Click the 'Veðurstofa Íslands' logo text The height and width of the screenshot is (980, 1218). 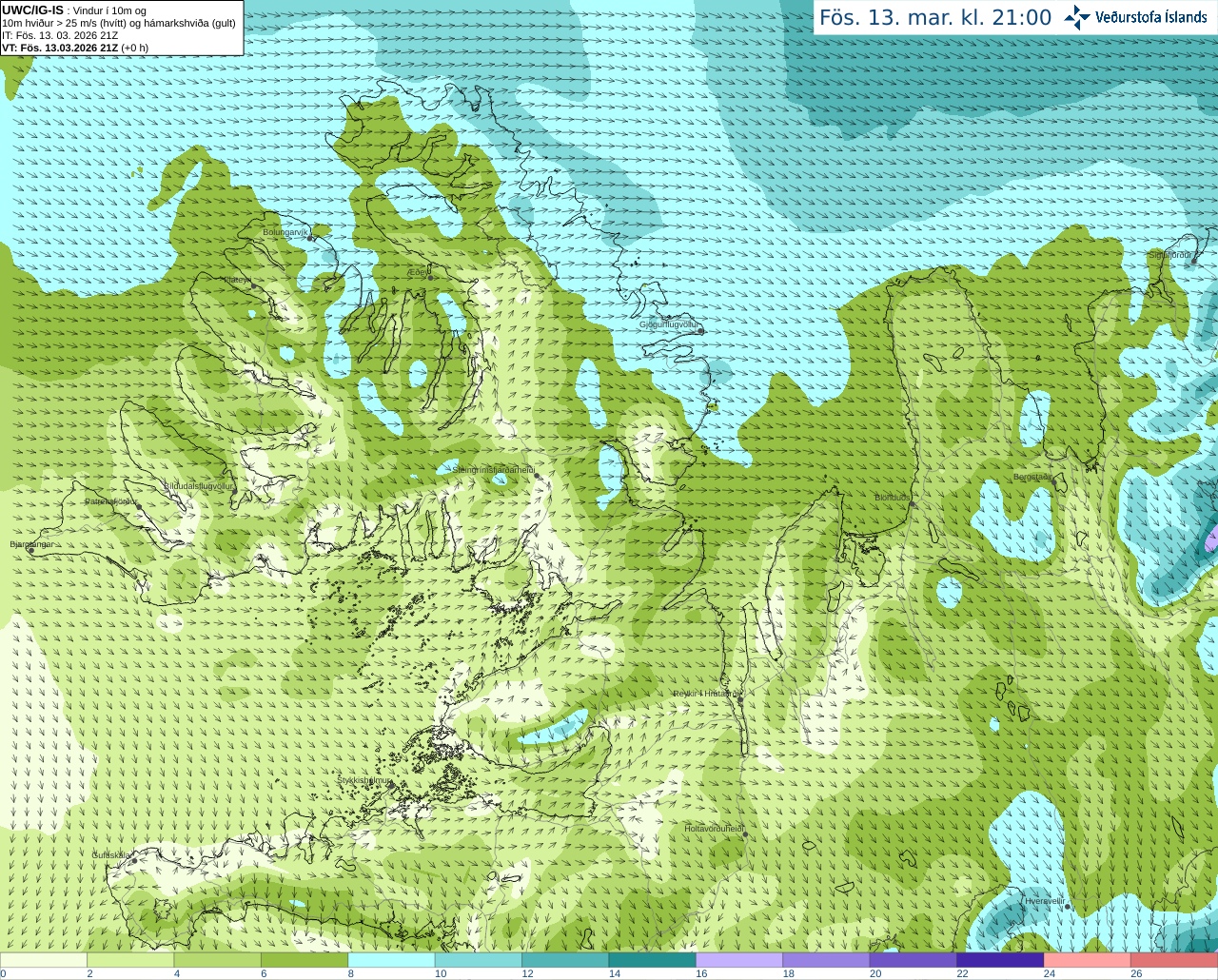[1150, 17]
